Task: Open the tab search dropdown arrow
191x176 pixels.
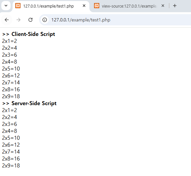Action: point(6,6)
